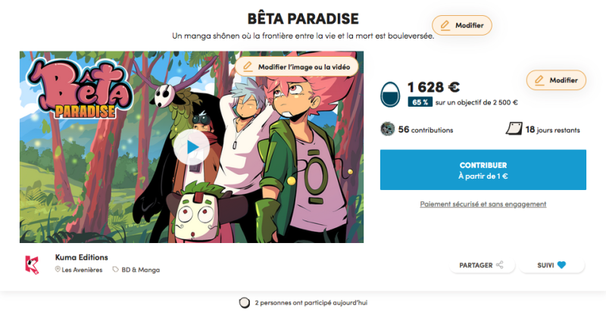
Task: Click the Les Avenières location pin icon
Action: tap(58, 269)
